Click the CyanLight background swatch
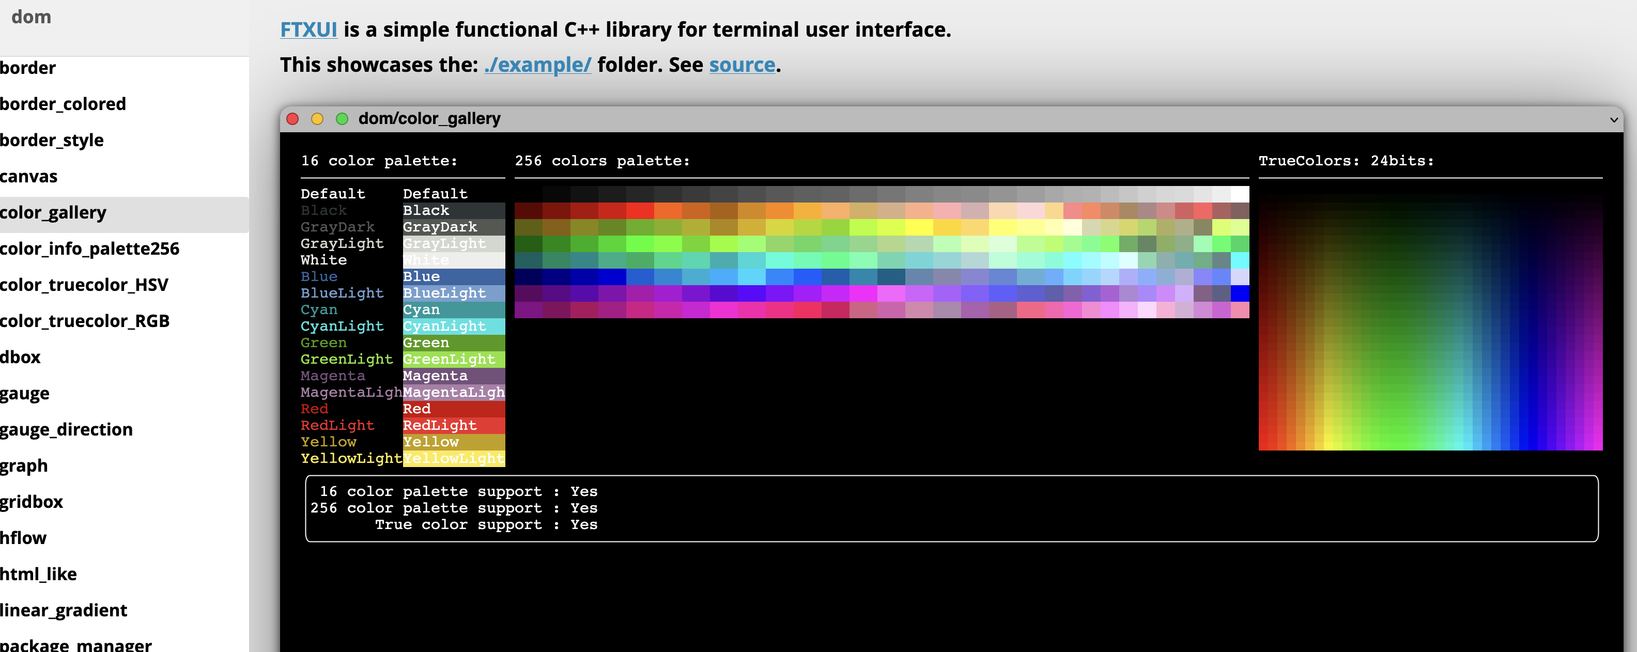1637x652 pixels. tap(454, 326)
